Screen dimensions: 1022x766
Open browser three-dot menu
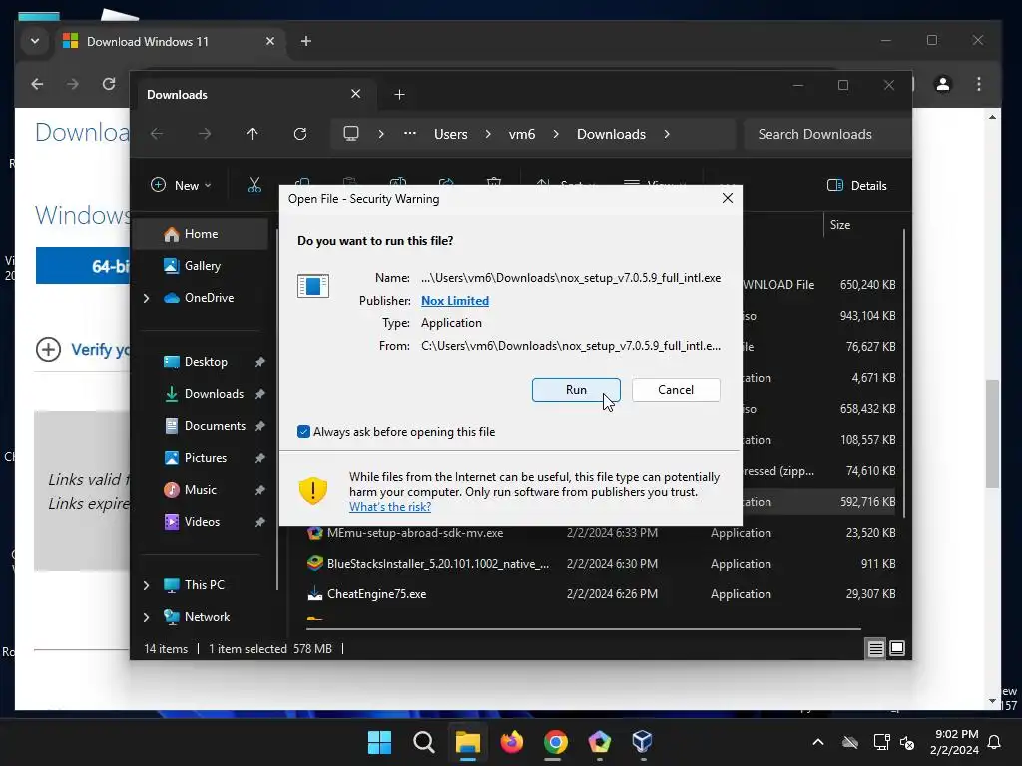pos(979,84)
